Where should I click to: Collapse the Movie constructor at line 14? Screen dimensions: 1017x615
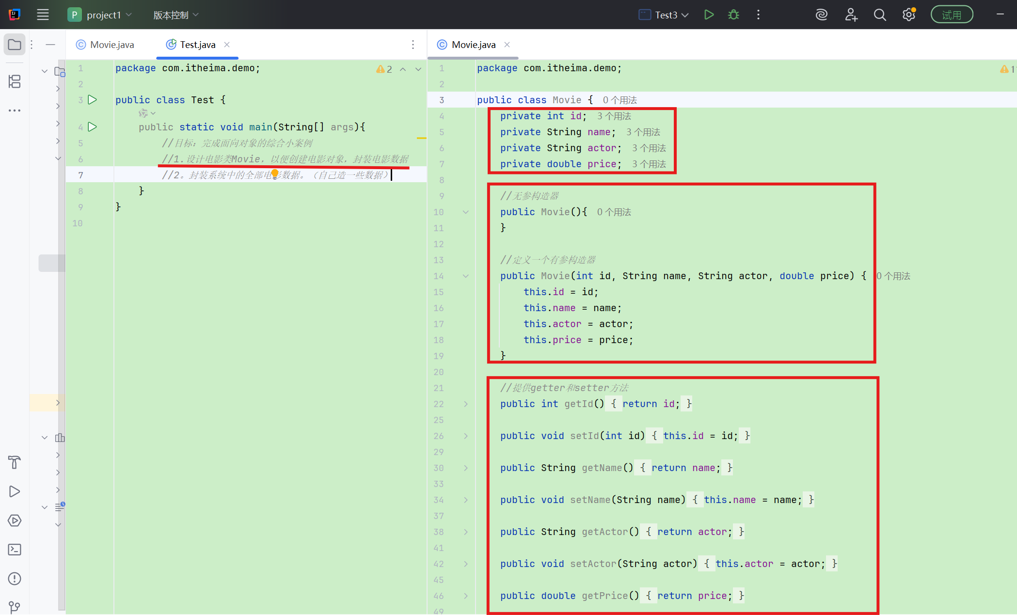coord(466,276)
